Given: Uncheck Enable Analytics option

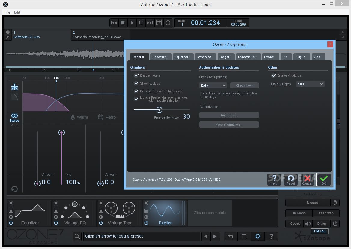Looking at the screenshot, I should (x=273, y=75).
